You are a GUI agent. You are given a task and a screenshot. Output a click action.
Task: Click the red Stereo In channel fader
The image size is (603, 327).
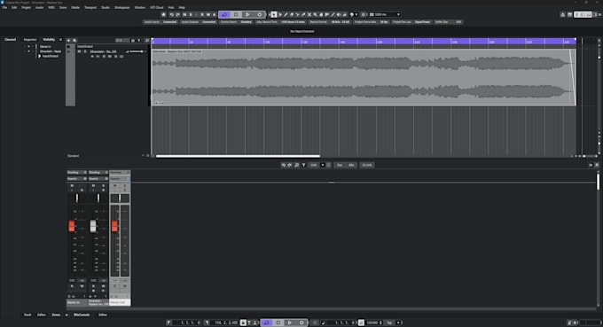click(72, 226)
